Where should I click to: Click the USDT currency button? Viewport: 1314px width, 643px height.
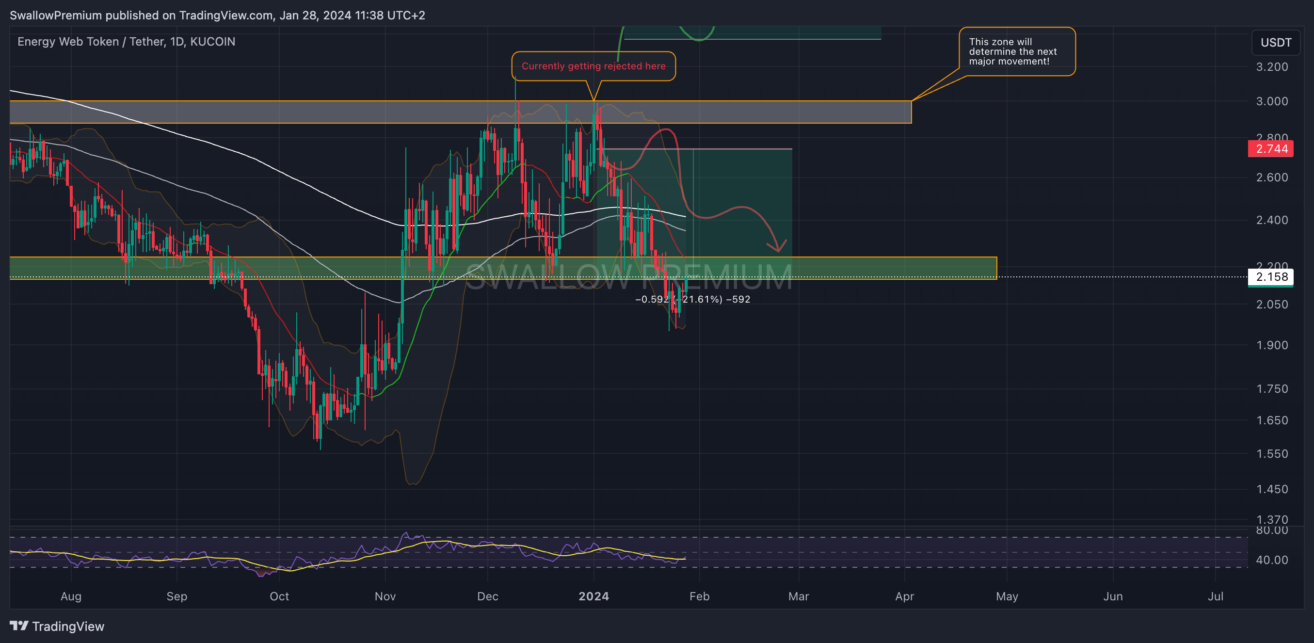point(1276,42)
